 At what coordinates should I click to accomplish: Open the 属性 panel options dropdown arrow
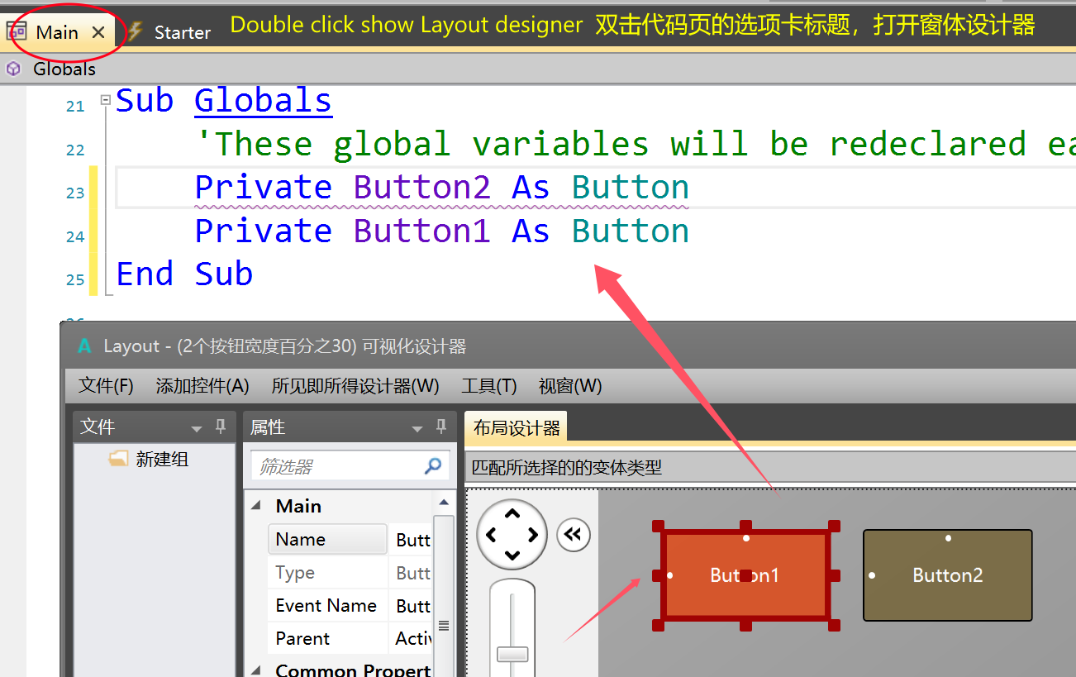pyautogui.click(x=417, y=428)
